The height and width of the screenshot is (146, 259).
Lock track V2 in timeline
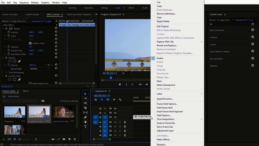pyautogui.click(x=100, y=113)
